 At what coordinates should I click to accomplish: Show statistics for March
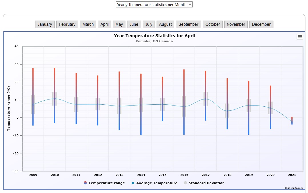[x=88, y=24]
